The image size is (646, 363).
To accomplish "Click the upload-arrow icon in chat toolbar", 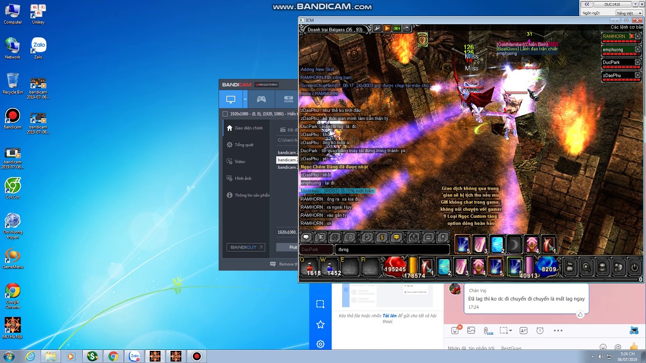I will click(414, 237).
